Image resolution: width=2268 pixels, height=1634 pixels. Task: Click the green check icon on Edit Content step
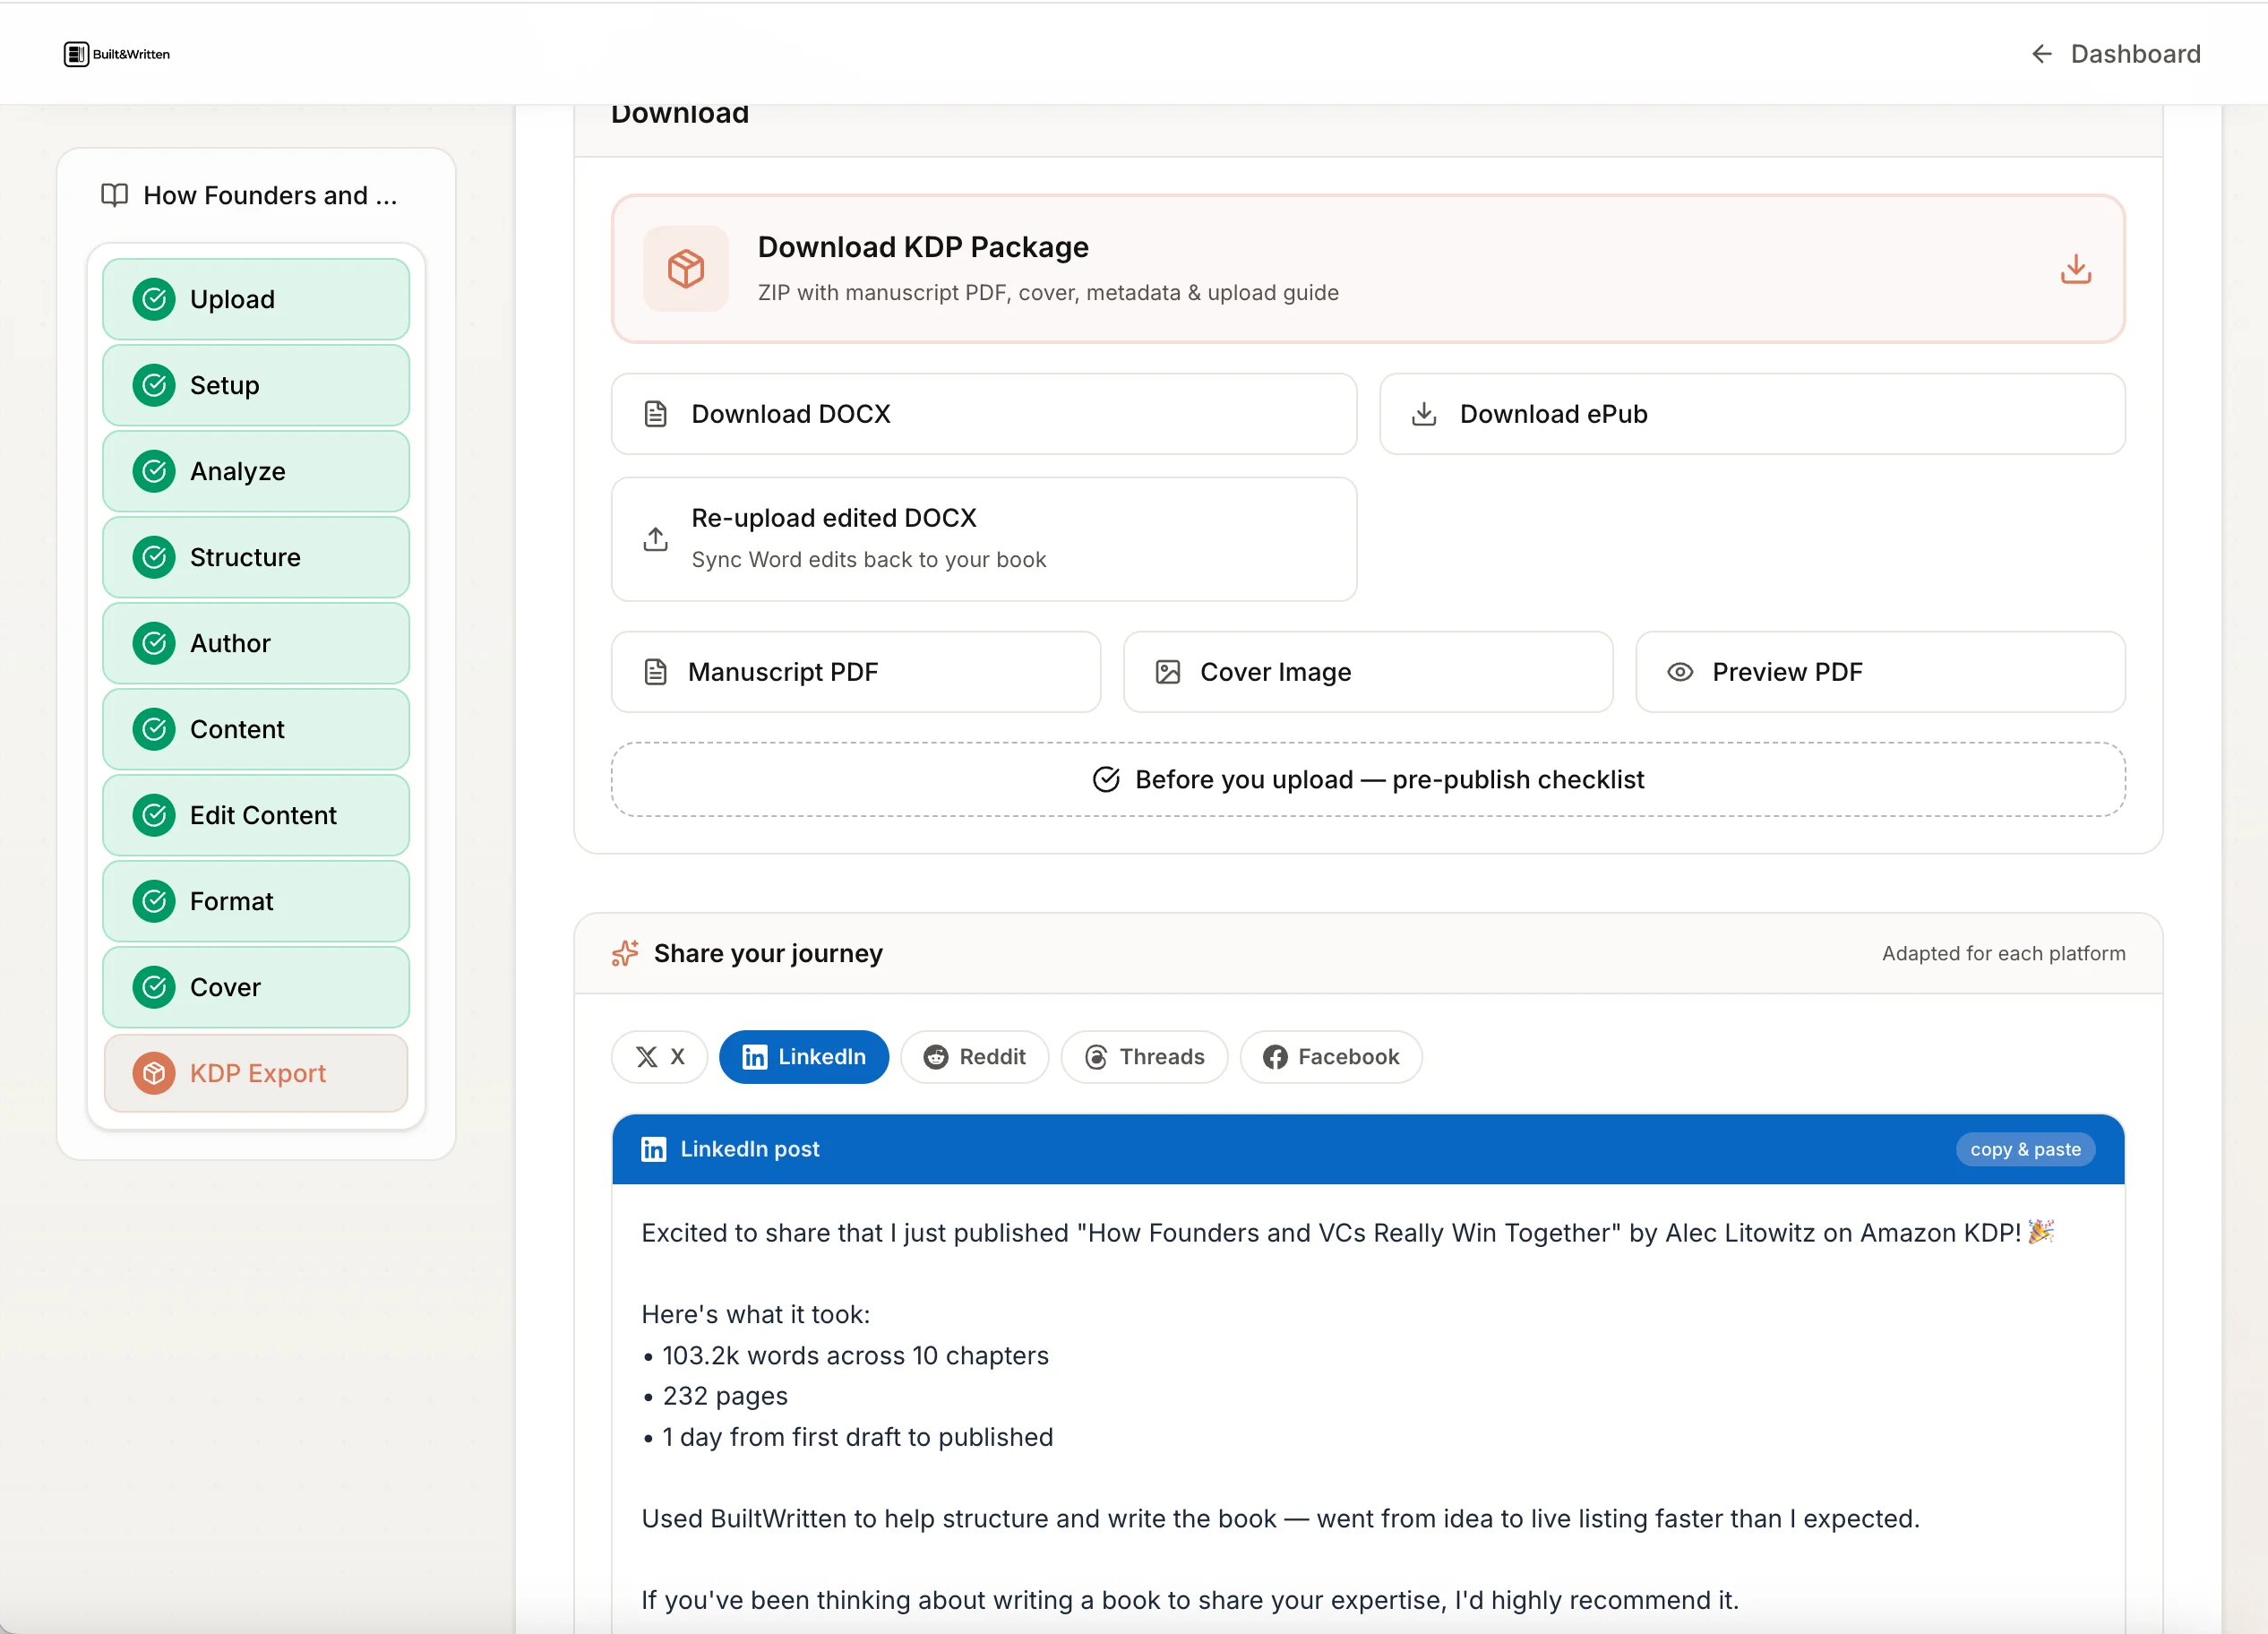(154, 815)
